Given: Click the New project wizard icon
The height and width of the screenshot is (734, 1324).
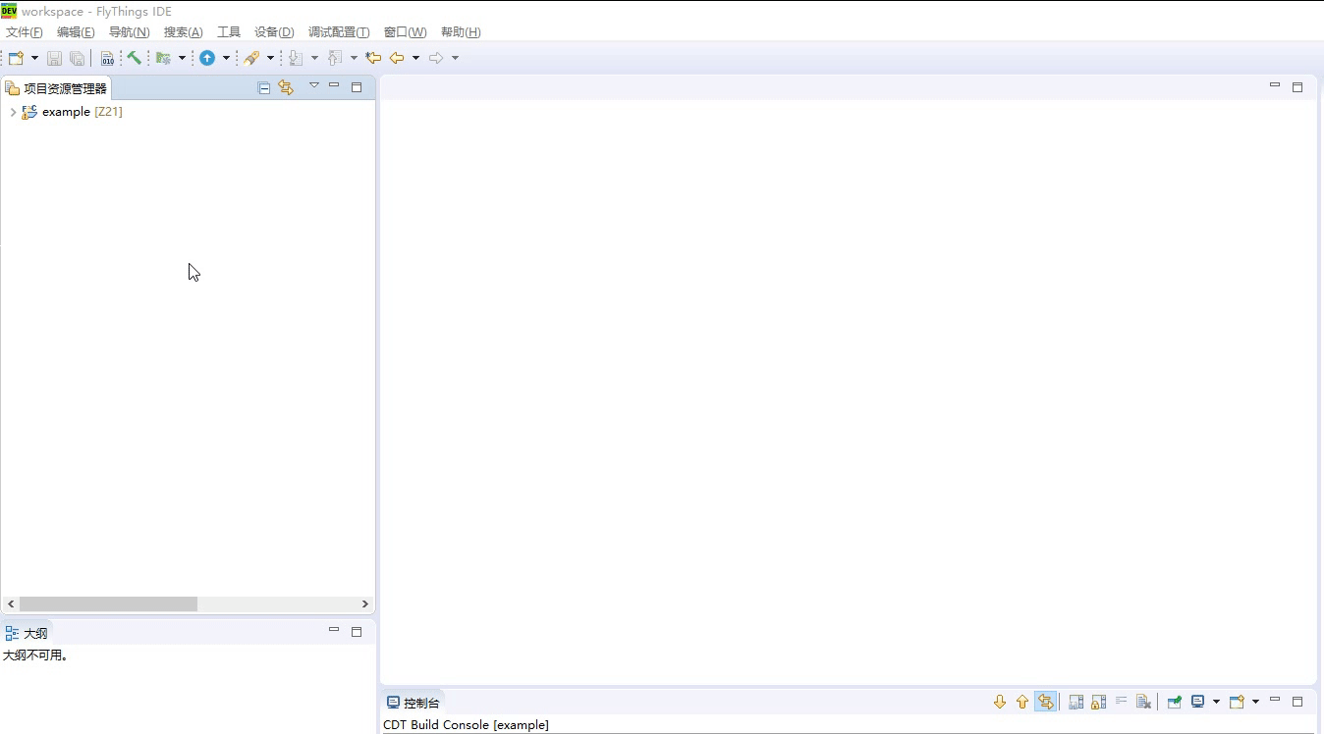Looking at the screenshot, I should click(x=16, y=58).
